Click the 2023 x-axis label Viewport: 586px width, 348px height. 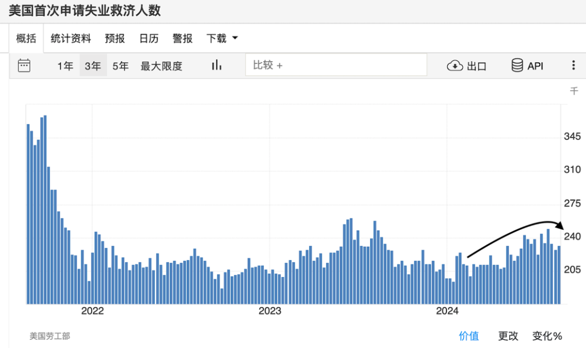(x=270, y=311)
